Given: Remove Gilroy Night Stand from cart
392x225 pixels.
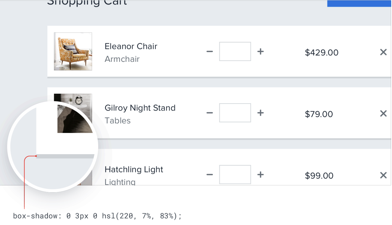Looking at the screenshot, I should [383, 114].
